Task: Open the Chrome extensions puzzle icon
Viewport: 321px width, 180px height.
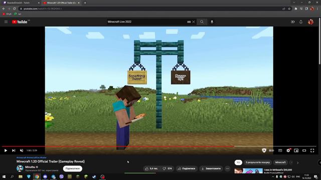Action: coord(296,9)
